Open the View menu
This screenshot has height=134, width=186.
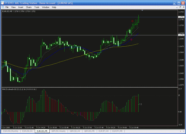(13, 7)
